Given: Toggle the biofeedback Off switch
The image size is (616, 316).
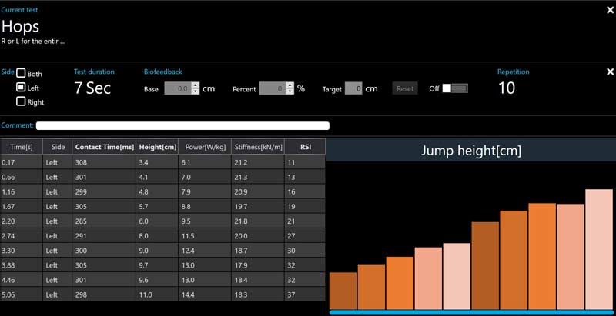Looking at the screenshot, I should point(455,88).
